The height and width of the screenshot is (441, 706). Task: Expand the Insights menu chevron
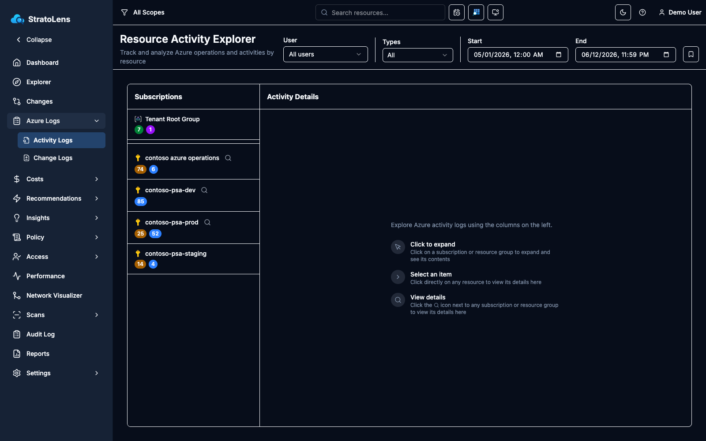click(x=97, y=218)
